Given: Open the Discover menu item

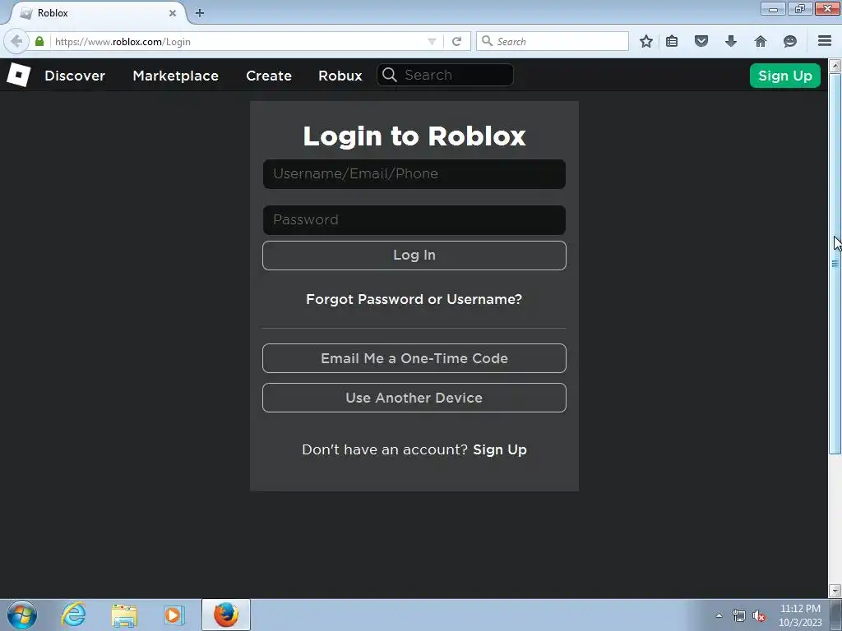Looking at the screenshot, I should (75, 76).
